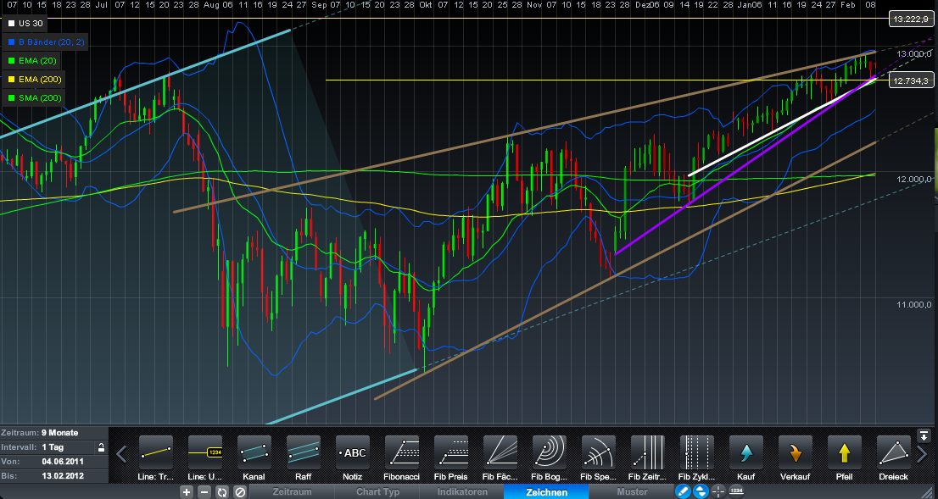938x499 pixels.
Task: Select the SMA (200) legend label
Action: [x=40, y=98]
